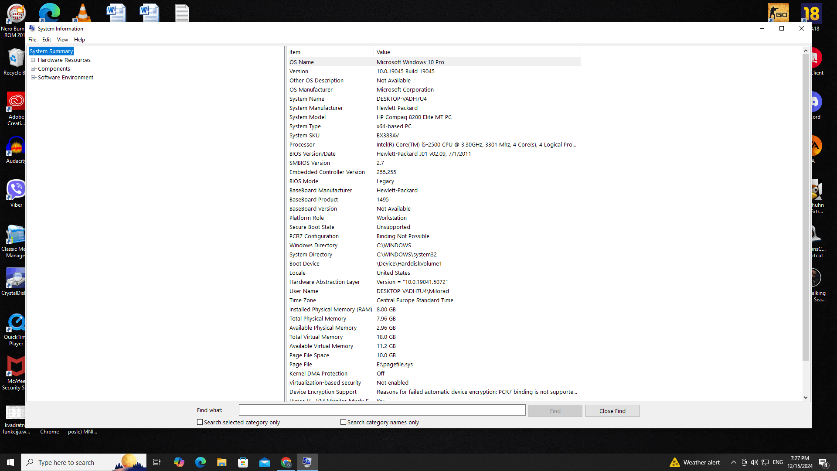Open the Windows Start menu
The image size is (837, 471).
(10, 462)
